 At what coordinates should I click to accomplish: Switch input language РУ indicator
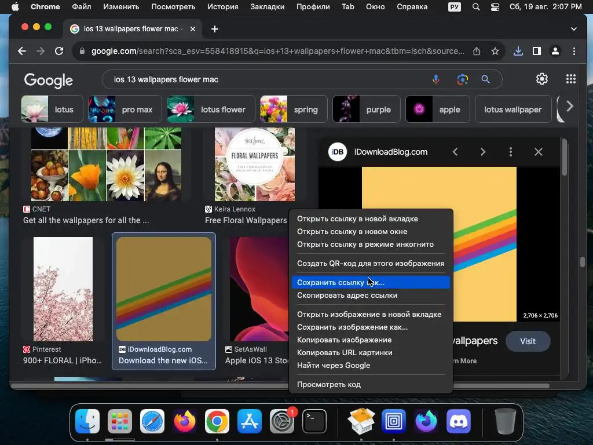pyautogui.click(x=455, y=7)
